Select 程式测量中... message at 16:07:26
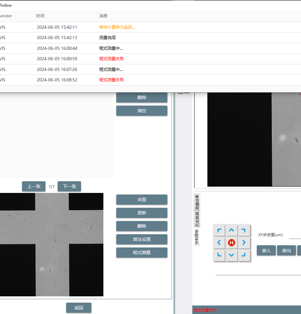The height and width of the screenshot is (314, 301). click(111, 69)
